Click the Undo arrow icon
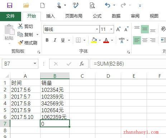 (108, 5)
